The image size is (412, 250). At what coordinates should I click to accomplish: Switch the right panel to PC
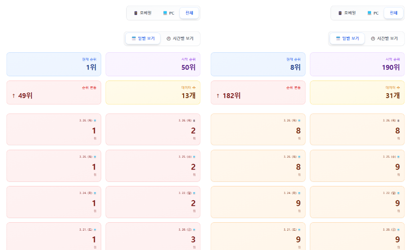pos(373,13)
